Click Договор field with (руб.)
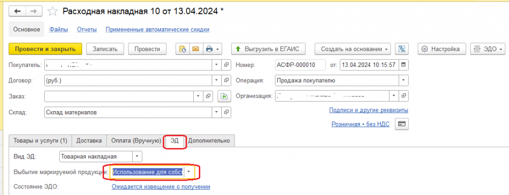The width and height of the screenshot is (509, 195). pos(128,80)
